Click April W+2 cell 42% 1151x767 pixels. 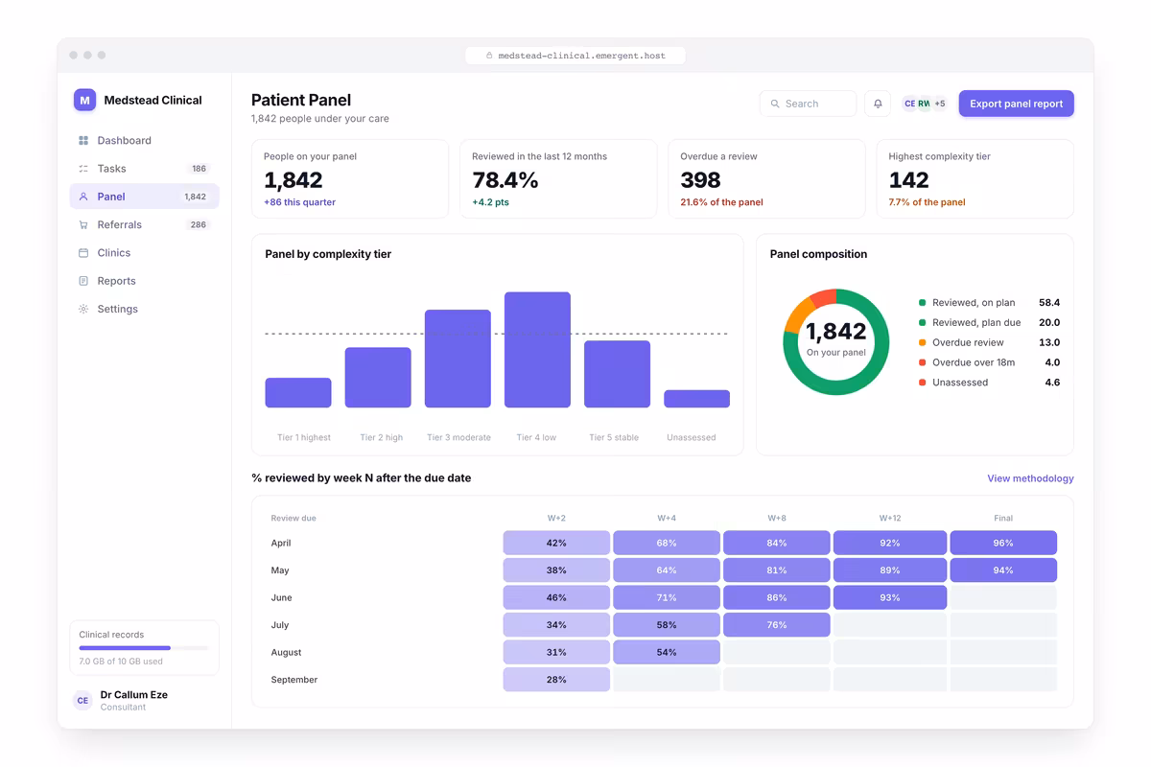click(x=556, y=543)
